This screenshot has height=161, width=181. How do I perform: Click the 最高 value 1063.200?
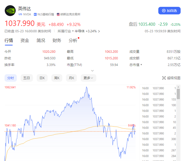point(111,52)
